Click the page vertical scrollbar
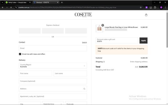 pyautogui.click(x=167, y=30)
